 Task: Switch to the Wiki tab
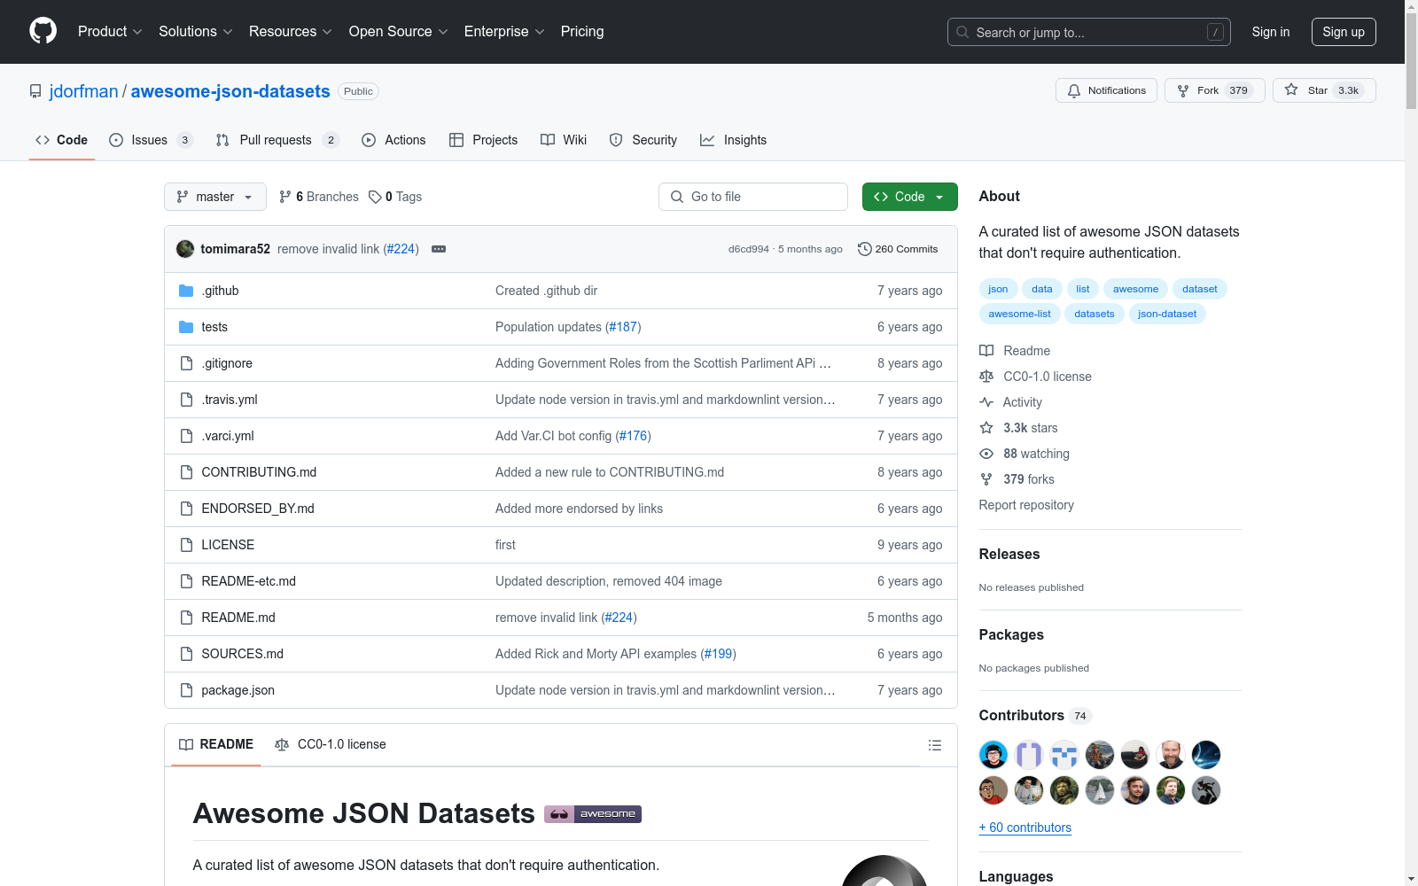point(564,140)
